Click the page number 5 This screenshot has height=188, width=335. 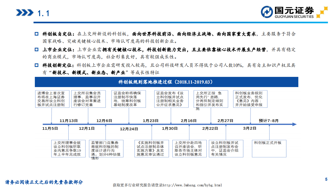(x=326, y=179)
